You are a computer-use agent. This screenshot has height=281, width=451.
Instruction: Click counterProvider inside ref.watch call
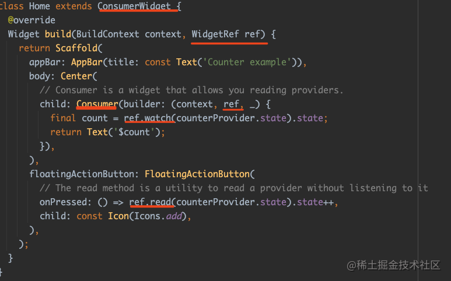click(215, 118)
